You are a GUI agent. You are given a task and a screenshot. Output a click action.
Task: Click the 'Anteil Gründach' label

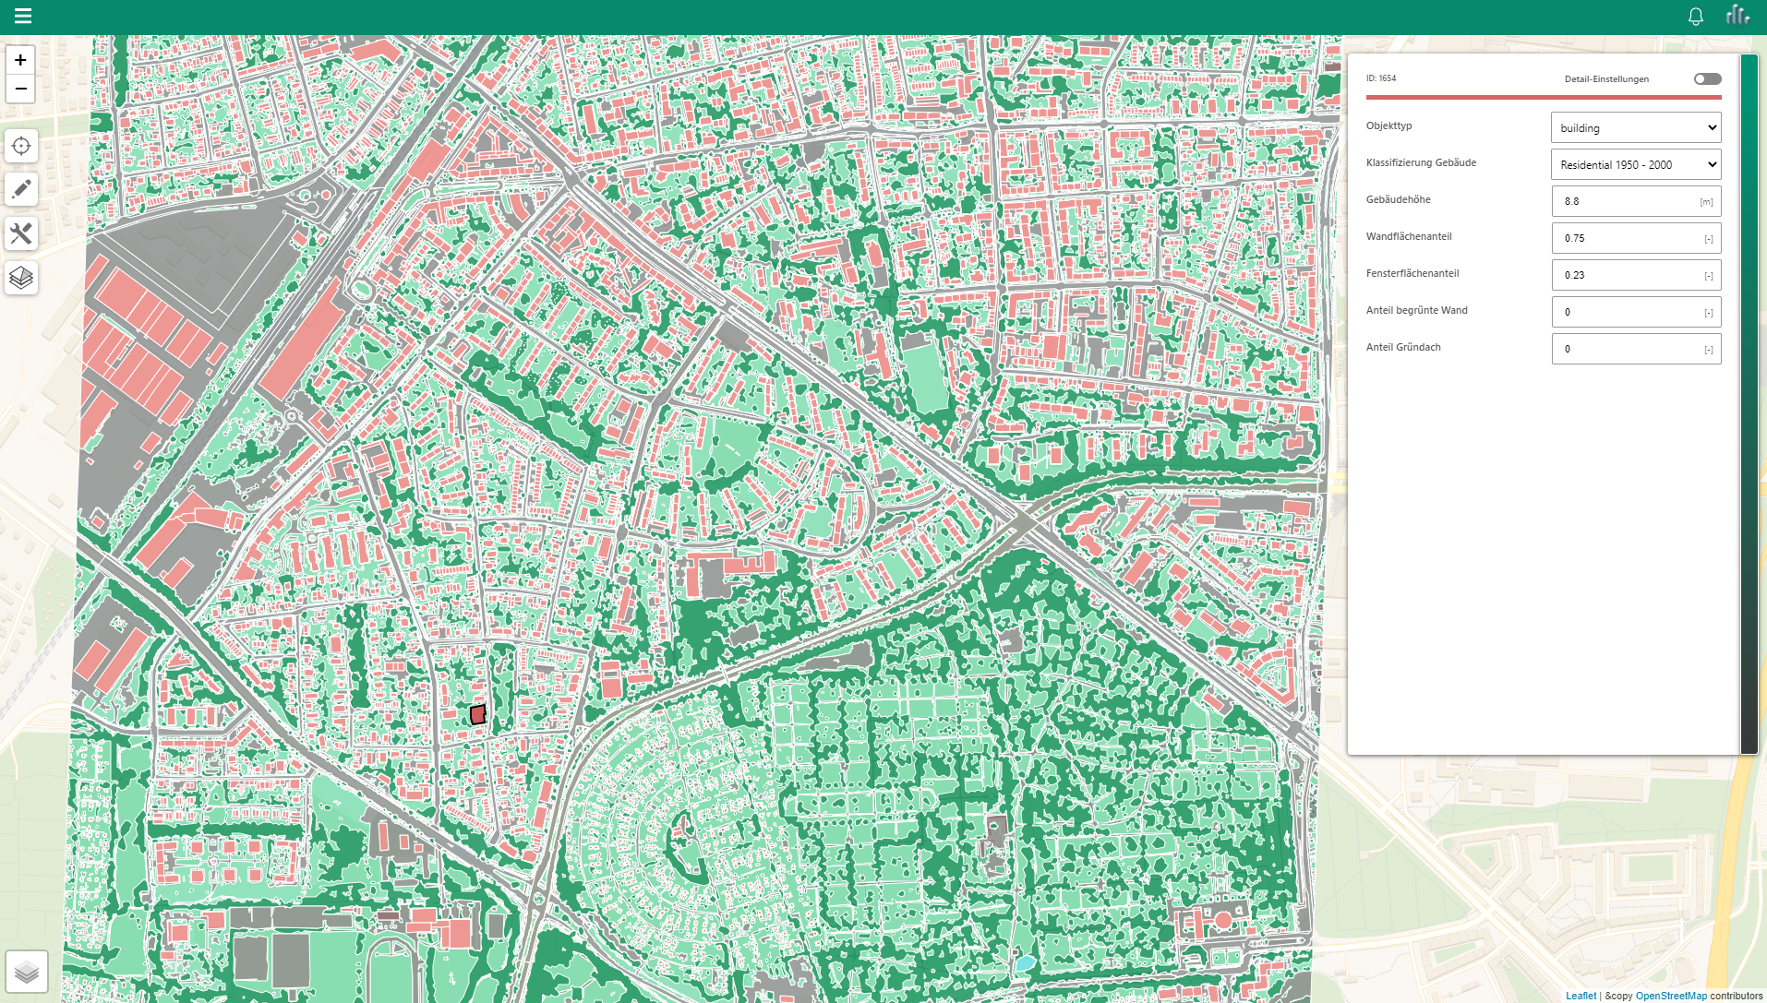click(1403, 347)
